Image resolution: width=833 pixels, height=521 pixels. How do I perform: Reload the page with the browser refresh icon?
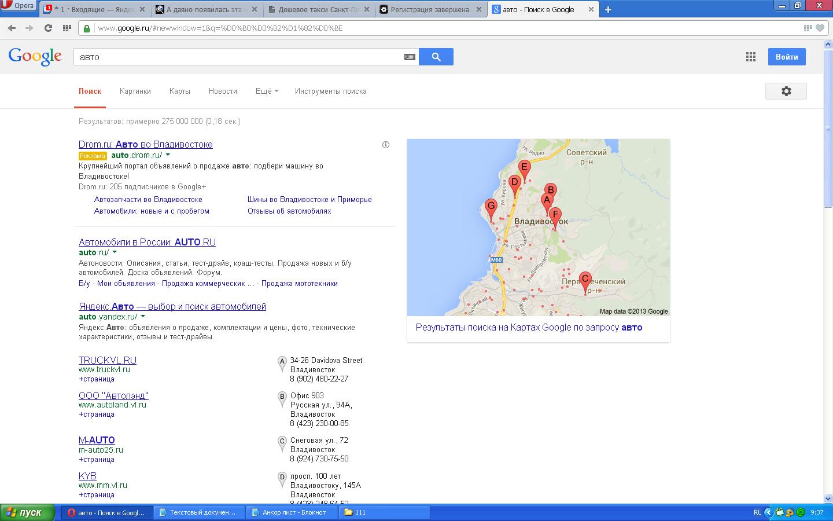pyautogui.click(x=48, y=28)
